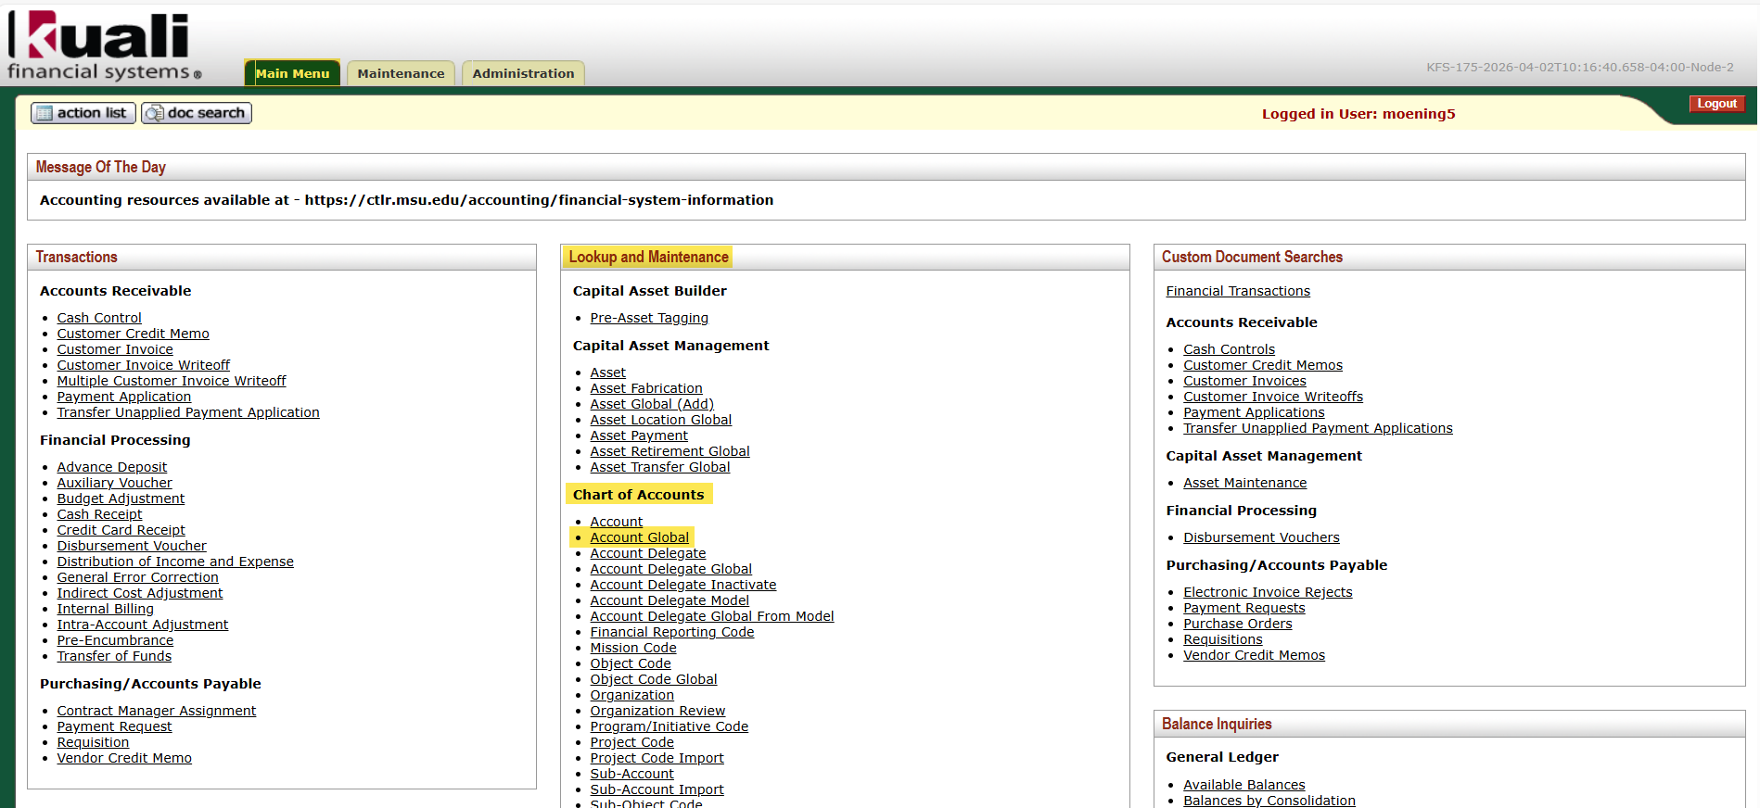This screenshot has width=1760, height=808.
Task: Open the Asset Maintenance search link
Action: (x=1245, y=483)
